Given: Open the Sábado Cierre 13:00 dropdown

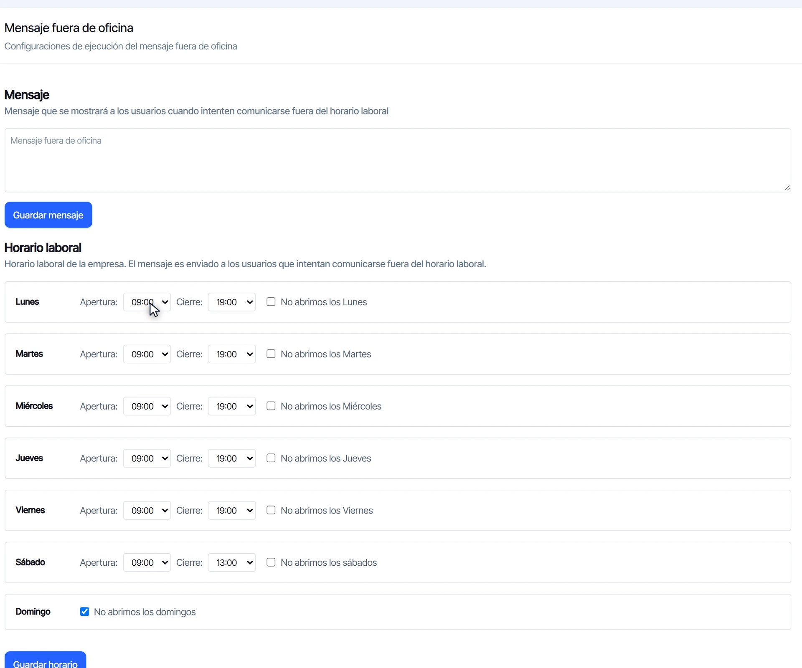Looking at the screenshot, I should click(x=232, y=563).
